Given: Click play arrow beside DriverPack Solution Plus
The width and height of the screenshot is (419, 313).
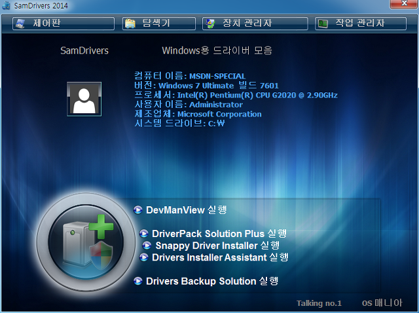Looking at the screenshot, I should tap(144, 233).
